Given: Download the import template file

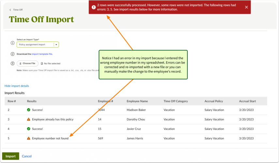Looking at the screenshot, I should (x=42, y=54).
